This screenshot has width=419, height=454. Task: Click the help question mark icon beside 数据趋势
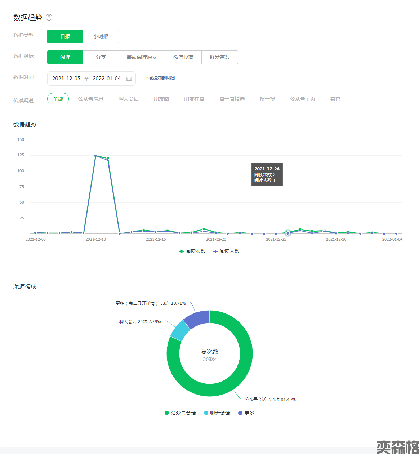point(49,17)
